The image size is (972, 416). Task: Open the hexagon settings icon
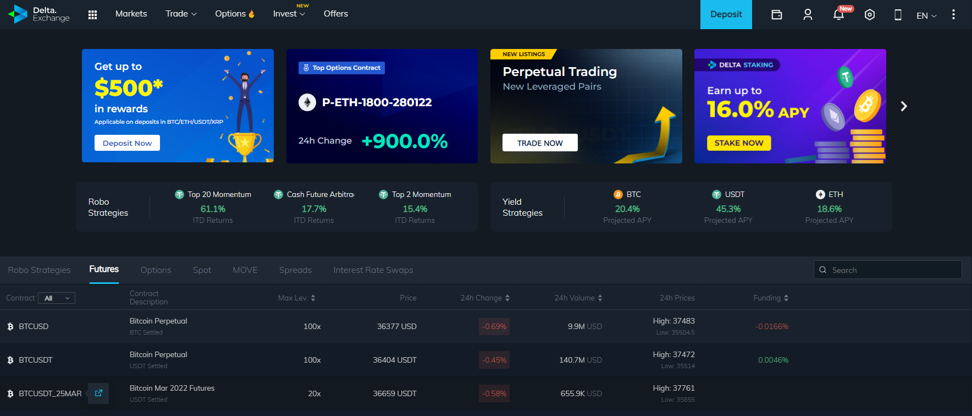(x=869, y=15)
